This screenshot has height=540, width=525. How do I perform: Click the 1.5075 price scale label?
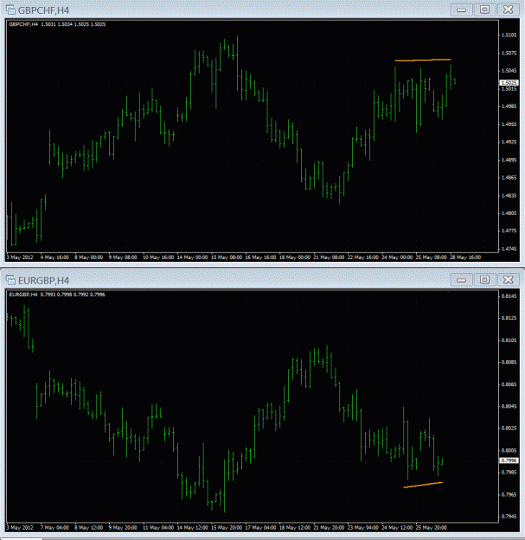(509, 53)
